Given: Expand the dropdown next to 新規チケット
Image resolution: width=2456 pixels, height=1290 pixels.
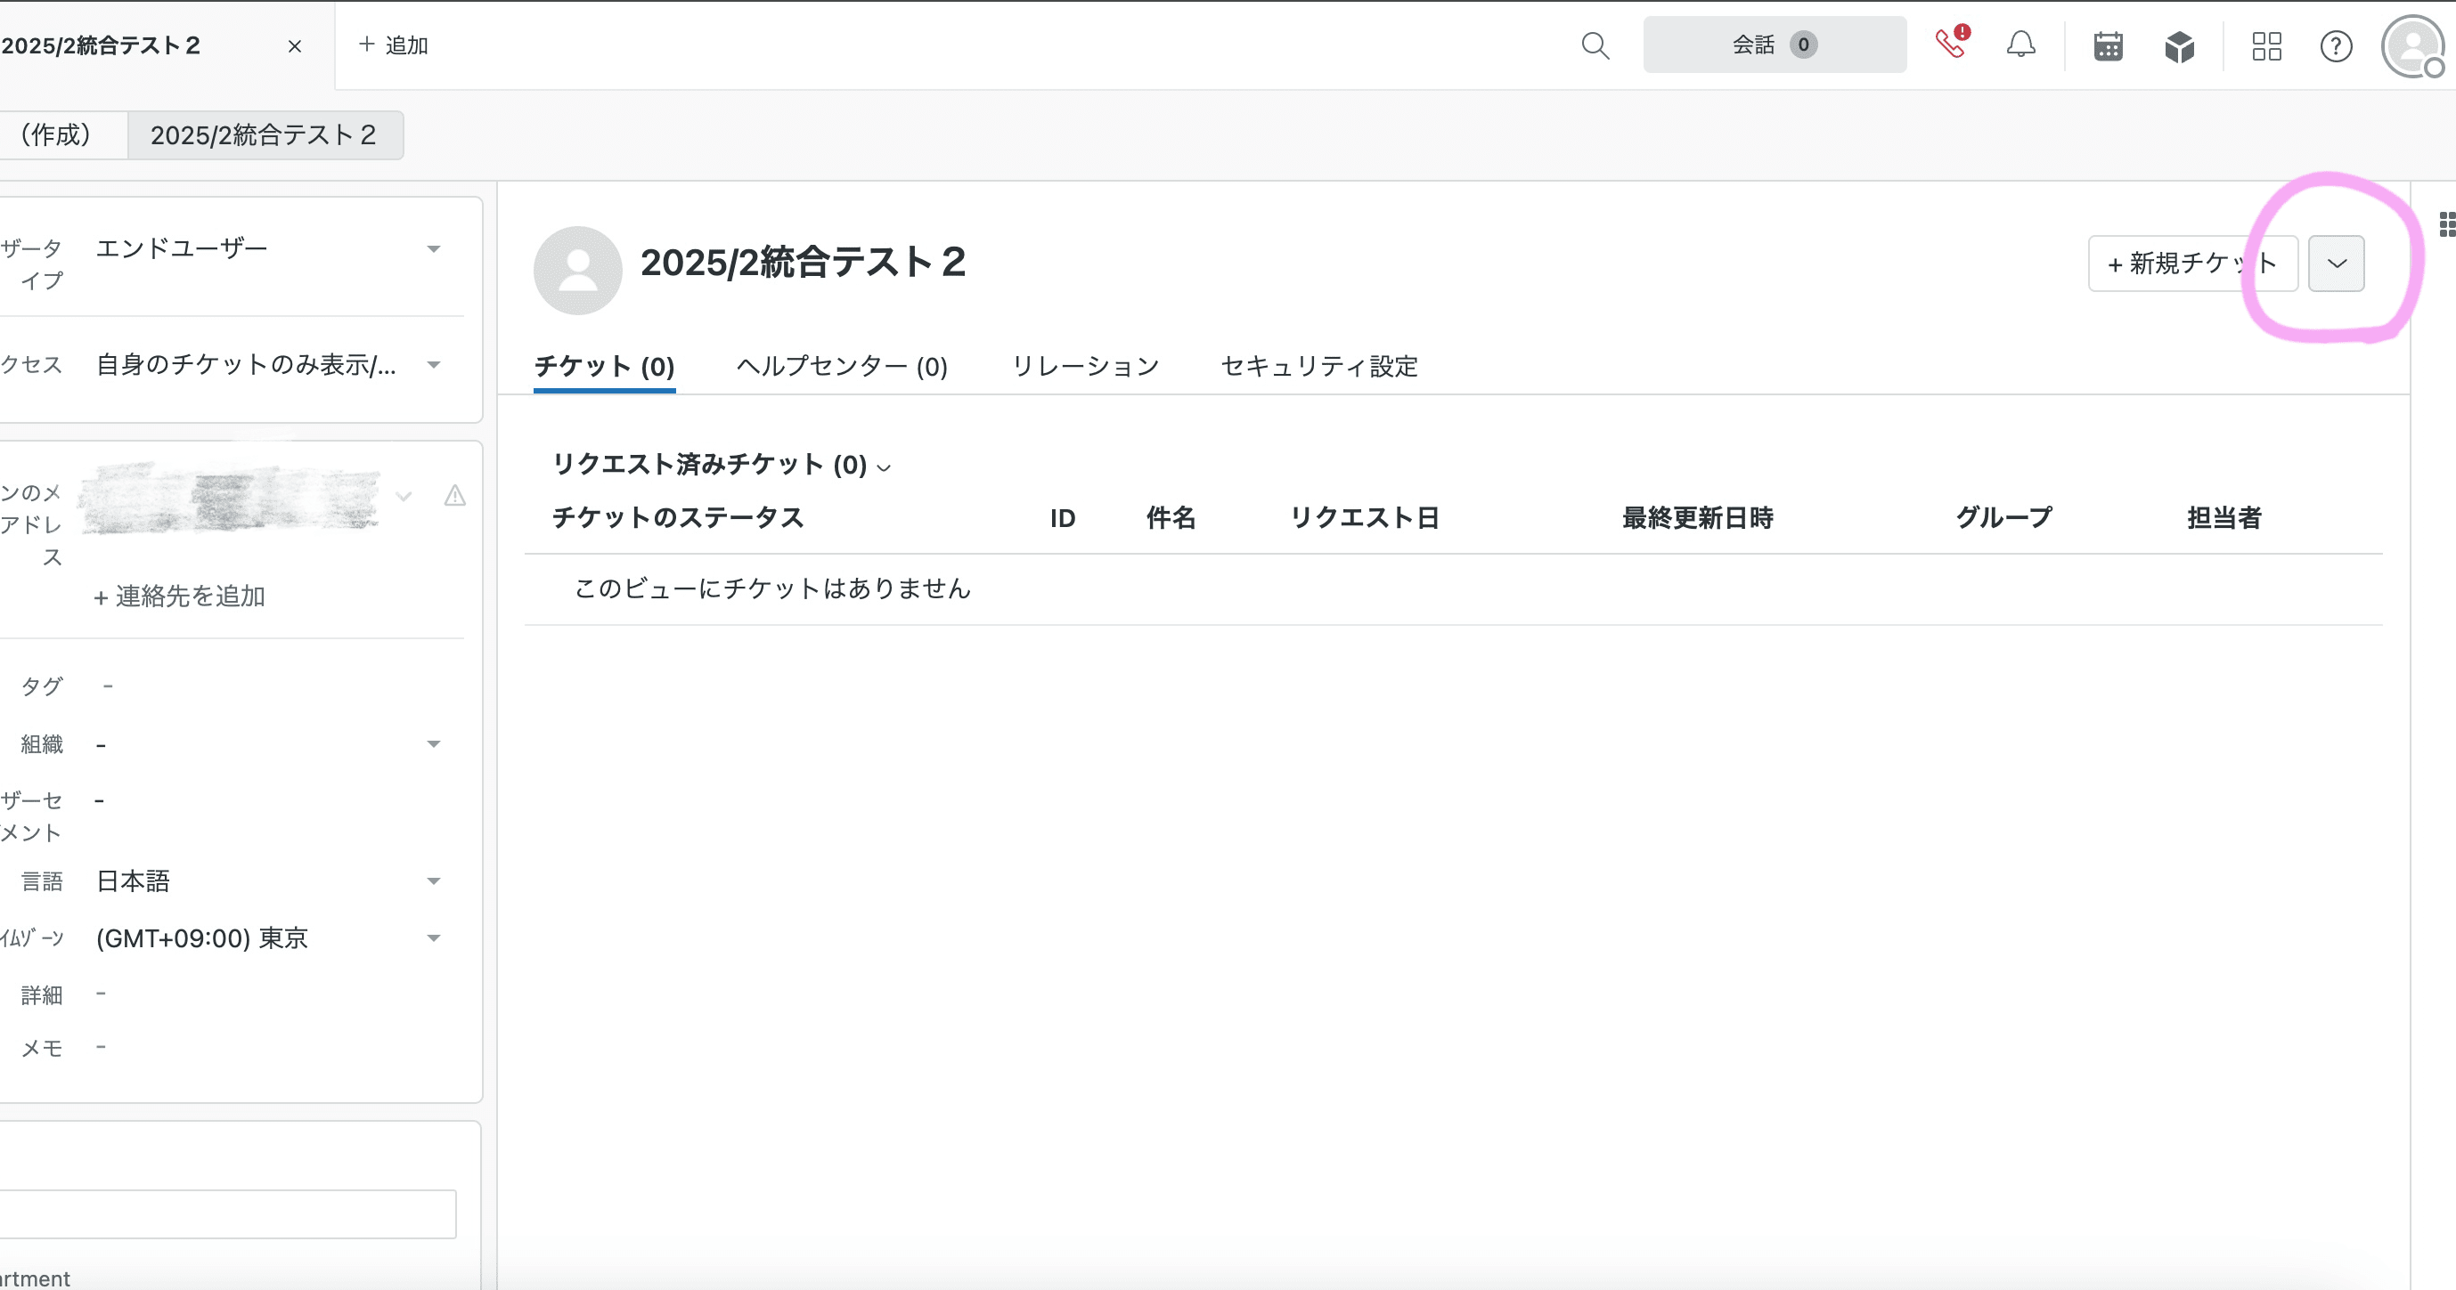Looking at the screenshot, I should click(x=2336, y=263).
